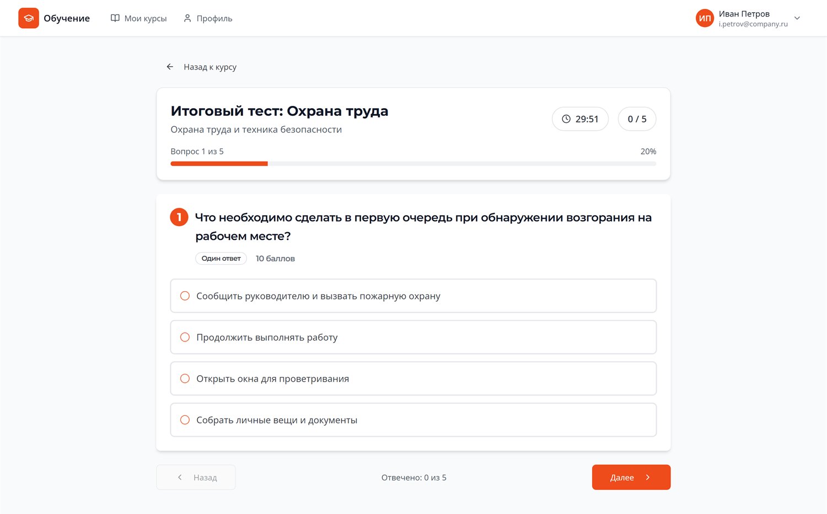Click the back arrow before Назад к курсу
The image size is (827, 514).
pos(170,67)
